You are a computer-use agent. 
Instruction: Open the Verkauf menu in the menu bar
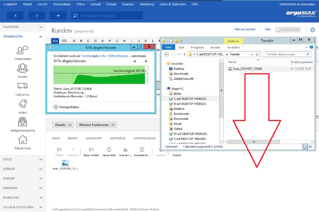pos(95,4)
